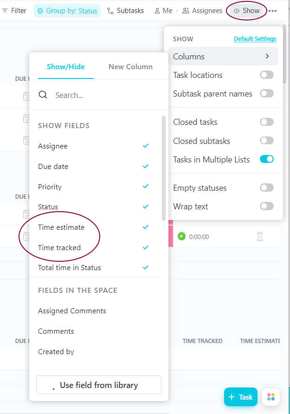Open the Assignees filter

click(x=202, y=11)
